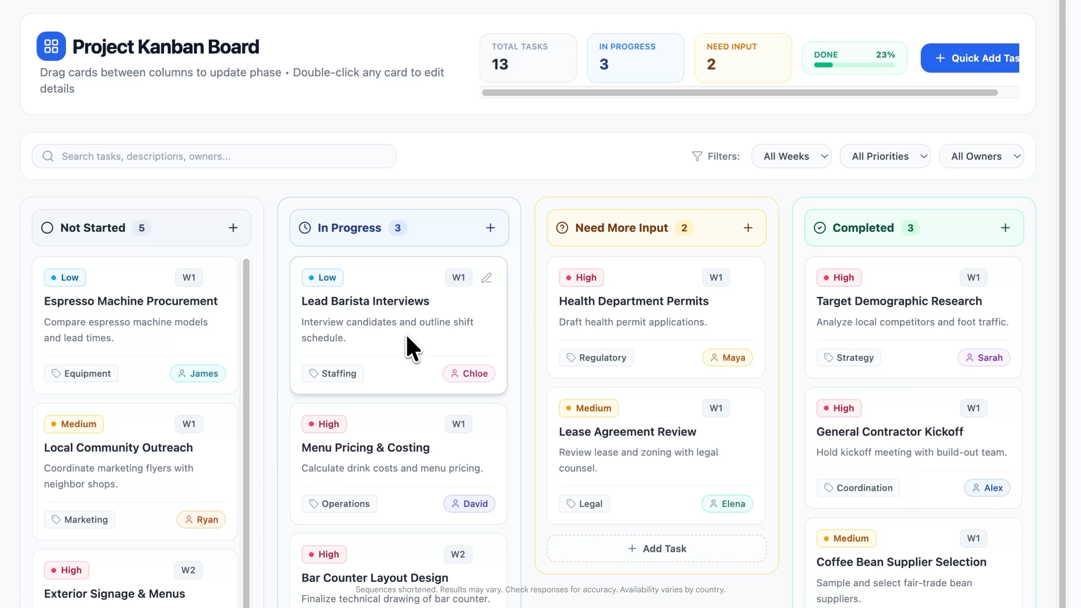Viewport: 1081px width, 608px height.
Task: Select the Need Input stat tile
Action: point(743,58)
